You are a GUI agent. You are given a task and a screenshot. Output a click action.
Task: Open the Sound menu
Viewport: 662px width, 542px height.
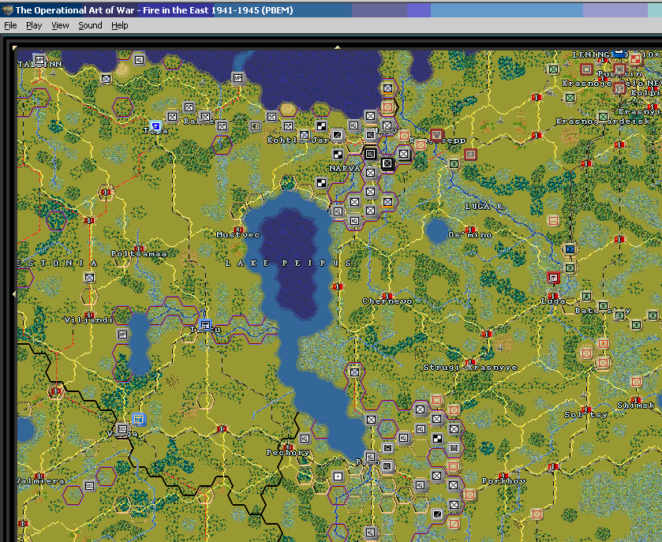coord(90,25)
